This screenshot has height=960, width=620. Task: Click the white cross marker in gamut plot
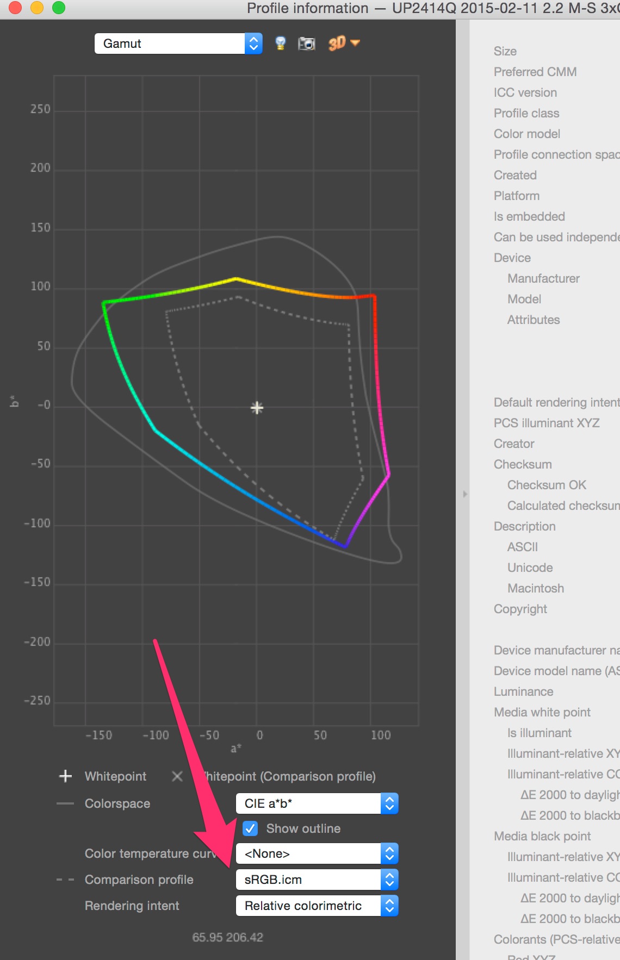257,408
